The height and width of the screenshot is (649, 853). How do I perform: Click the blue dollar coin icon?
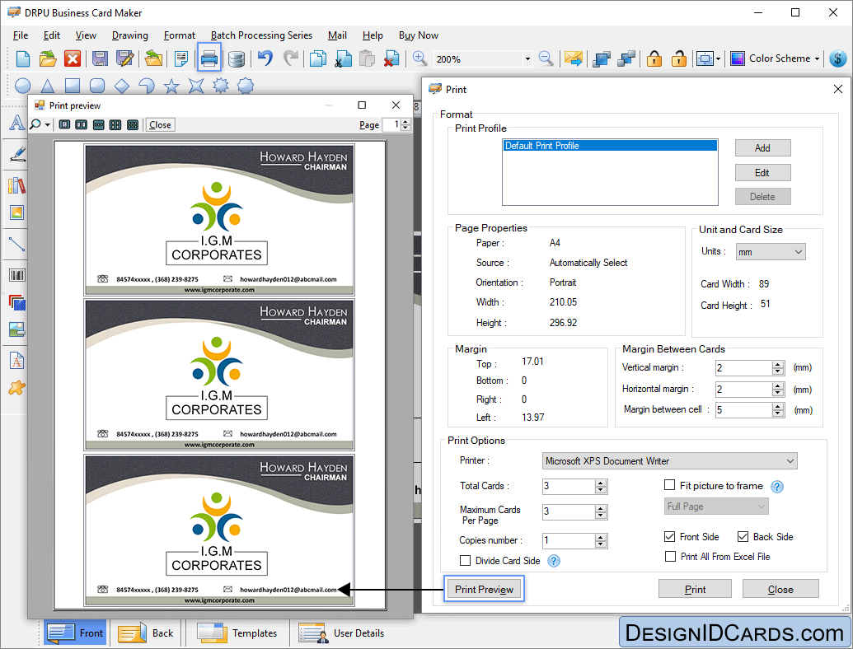[838, 58]
